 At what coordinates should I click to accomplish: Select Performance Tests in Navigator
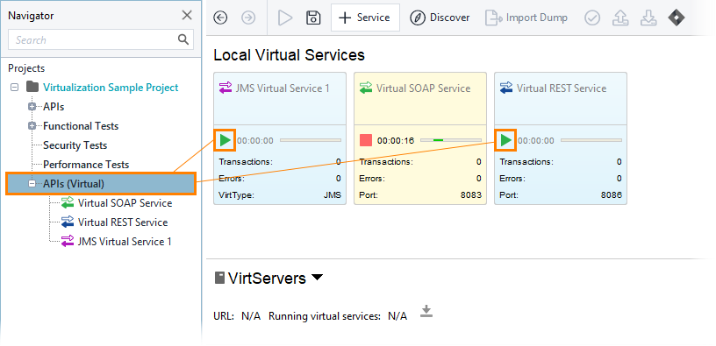(86, 165)
